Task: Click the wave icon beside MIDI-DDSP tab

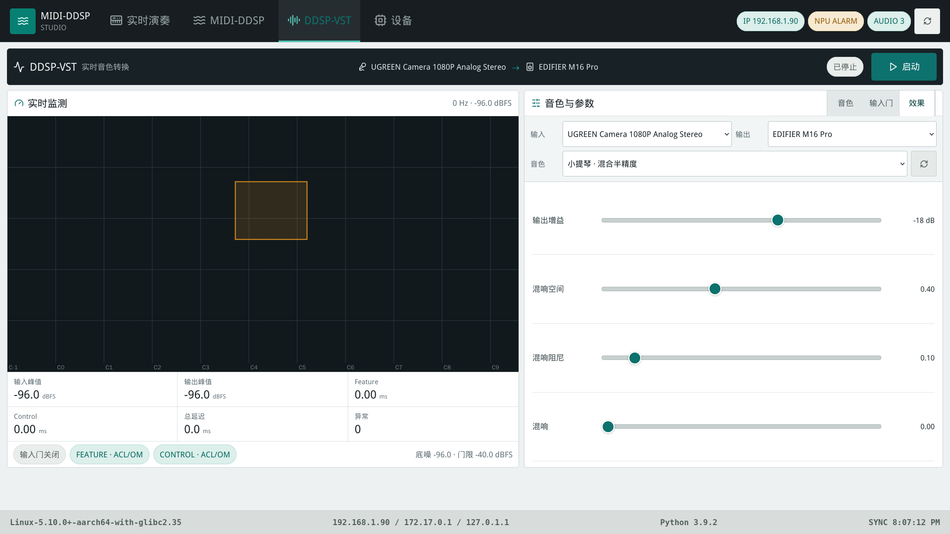Action: pos(199,20)
